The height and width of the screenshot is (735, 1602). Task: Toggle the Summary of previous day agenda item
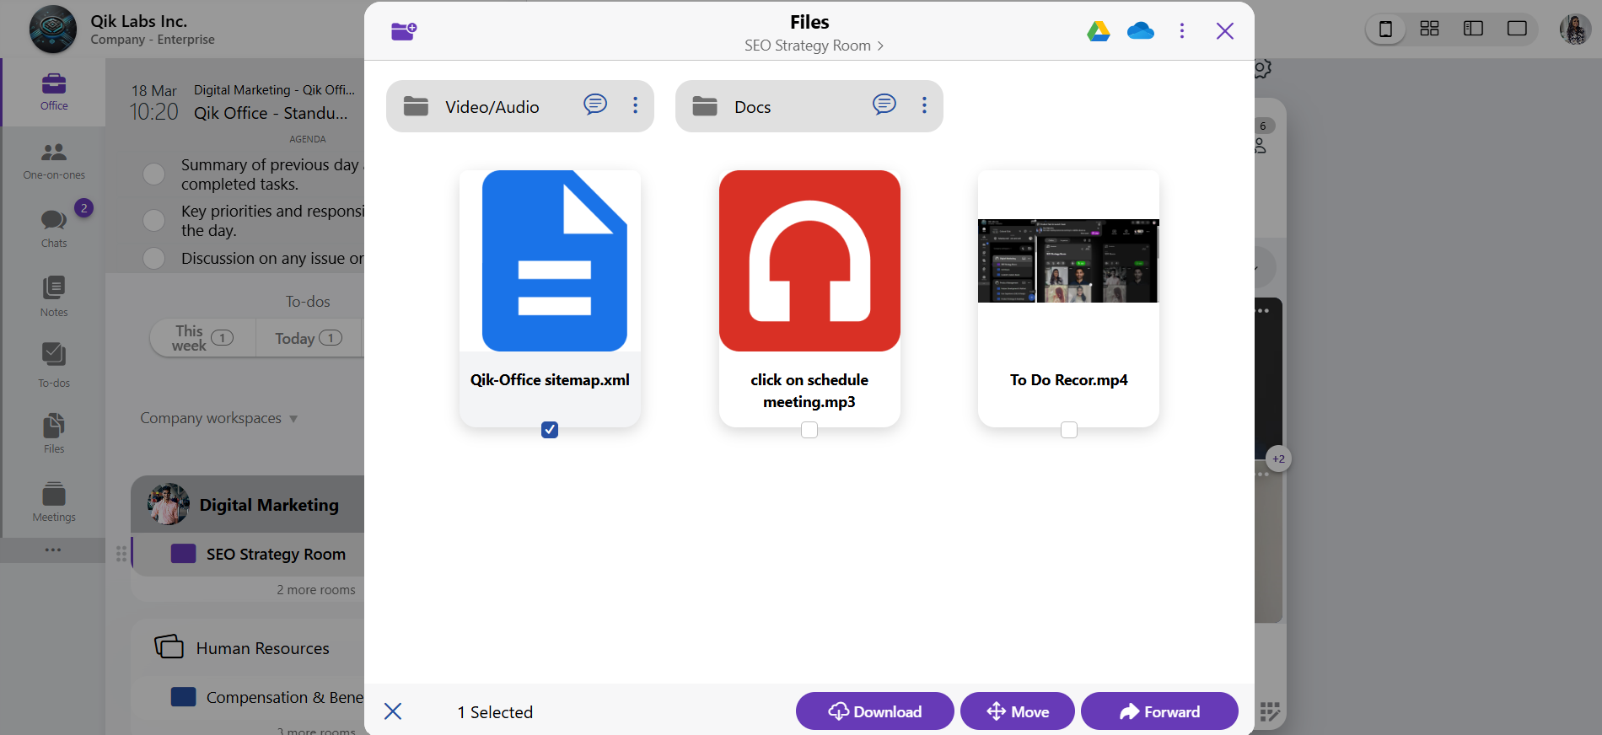153,174
